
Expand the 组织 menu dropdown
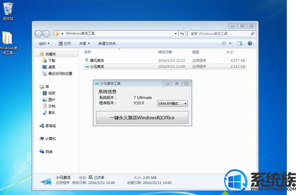[x=44, y=43]
